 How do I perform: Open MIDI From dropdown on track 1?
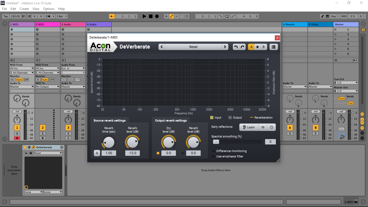click(22, 68)
